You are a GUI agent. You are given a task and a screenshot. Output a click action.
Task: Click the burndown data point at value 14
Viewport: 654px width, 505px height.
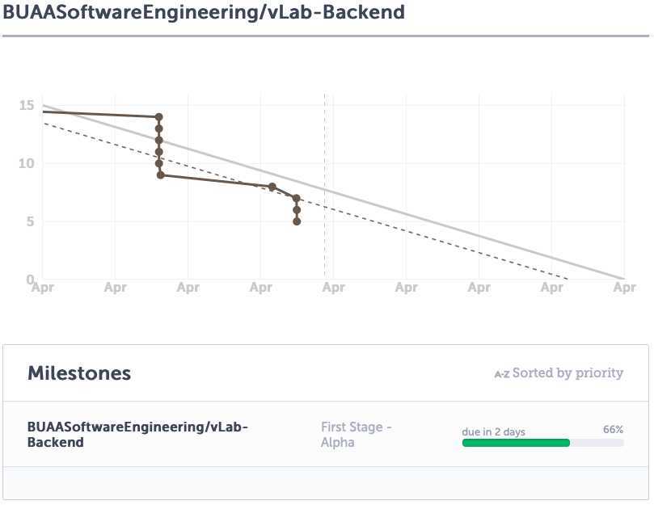point(159,117)
